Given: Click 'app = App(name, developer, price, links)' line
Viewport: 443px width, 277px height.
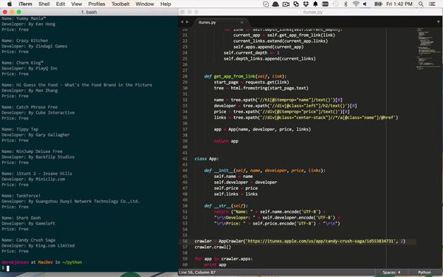Looking at the screenshot, I should click(262, 129).
